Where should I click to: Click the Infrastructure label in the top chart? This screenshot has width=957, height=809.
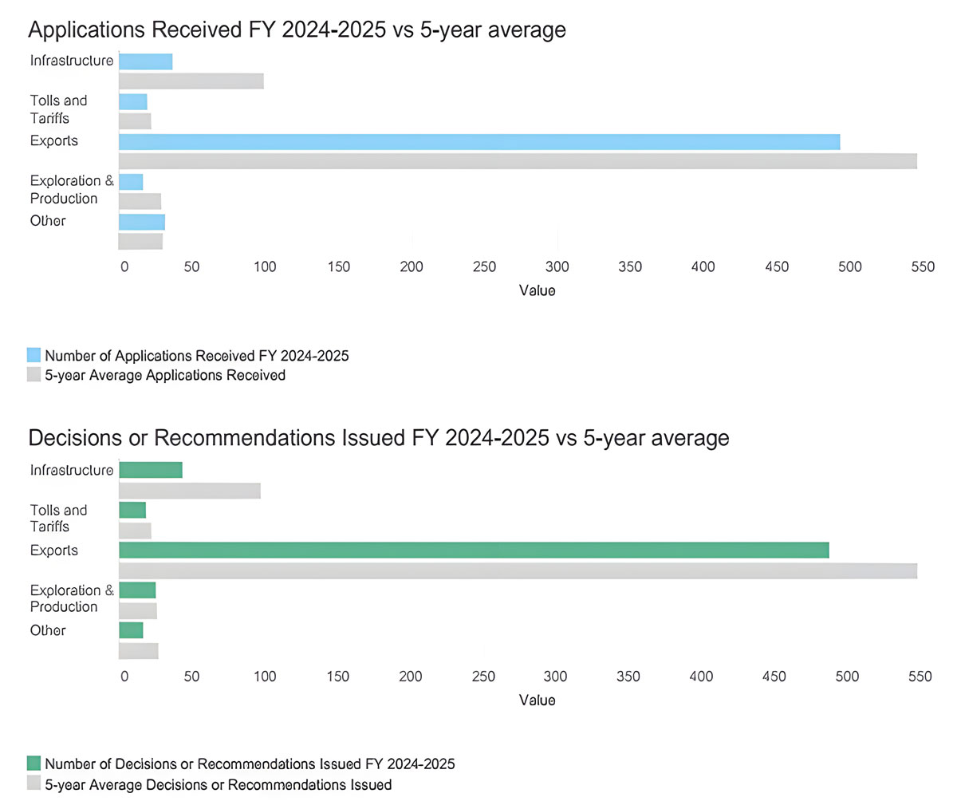coord(71,60)
